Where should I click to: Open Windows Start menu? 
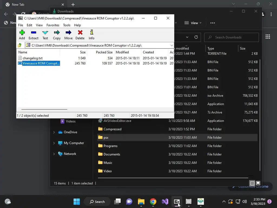coord(77,201)
